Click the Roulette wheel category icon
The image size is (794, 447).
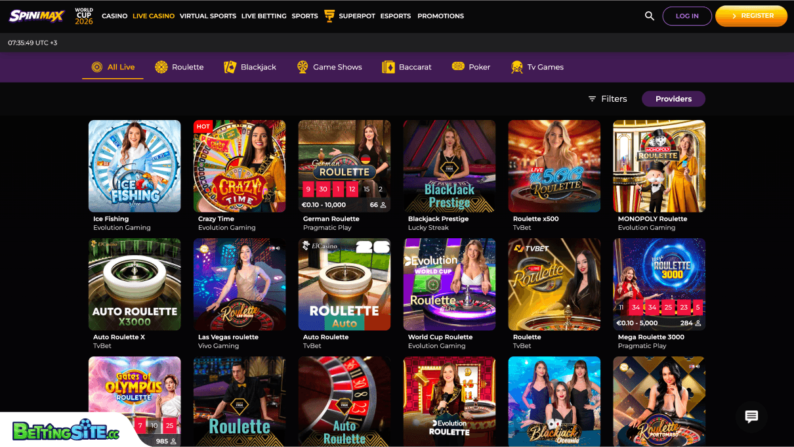161,67
